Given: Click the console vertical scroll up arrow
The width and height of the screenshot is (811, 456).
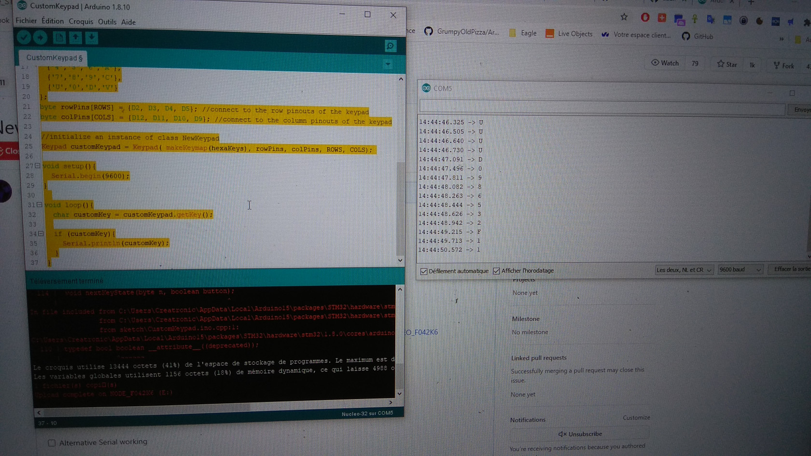Looking at the screenshot, I should pyautogui.click(x=399, y=290).
